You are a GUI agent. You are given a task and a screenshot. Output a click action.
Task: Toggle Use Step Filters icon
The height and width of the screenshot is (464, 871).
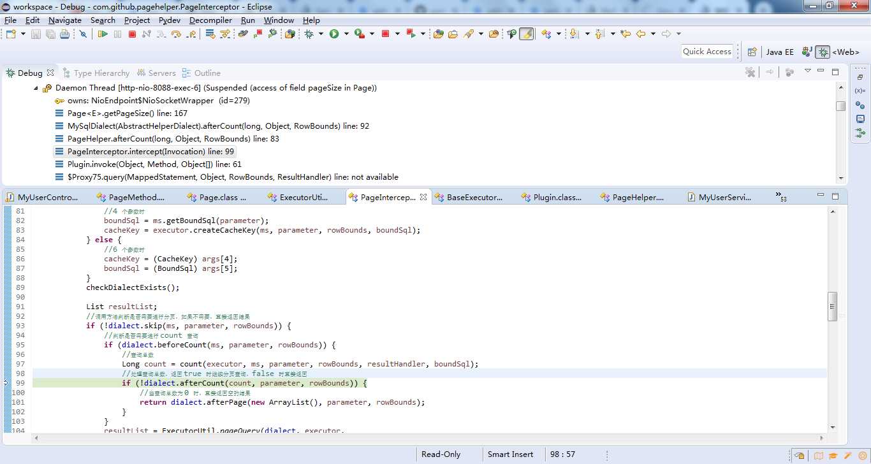pos(225,34)
